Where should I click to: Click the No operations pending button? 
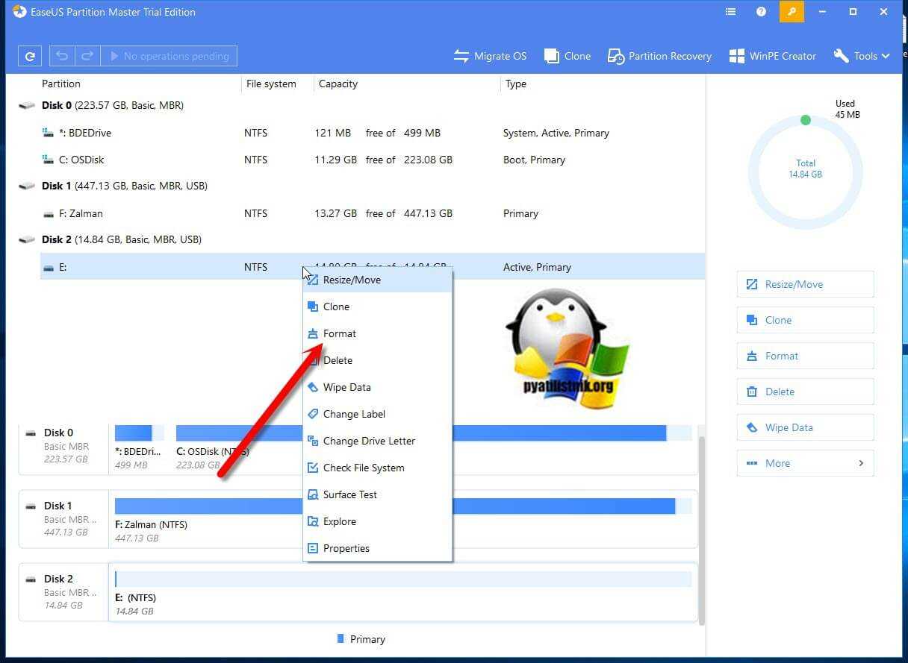coord(169,56)
